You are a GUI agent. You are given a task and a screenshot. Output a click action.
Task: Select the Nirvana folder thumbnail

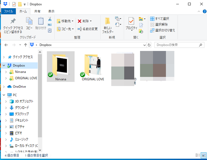61,67
